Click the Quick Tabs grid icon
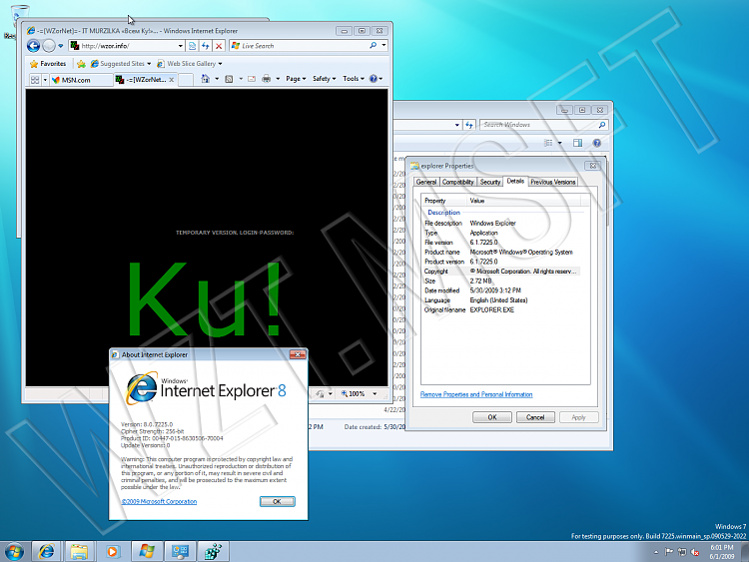The image size is (749, 562). (35, 80)
